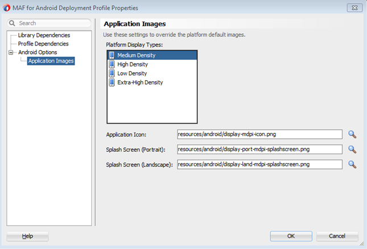367x249 pixels.
Task: Click the browse magnifier for Splash Screen (Portrait)
Action: (352, 150)
